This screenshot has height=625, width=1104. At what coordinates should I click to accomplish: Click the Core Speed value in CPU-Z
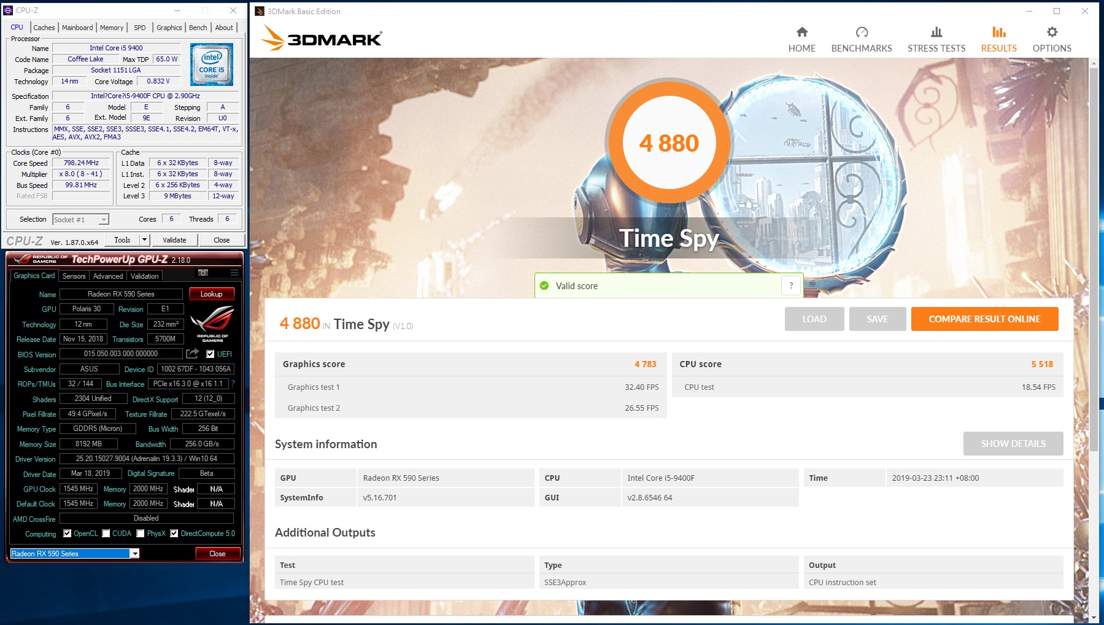coord(81,163)
